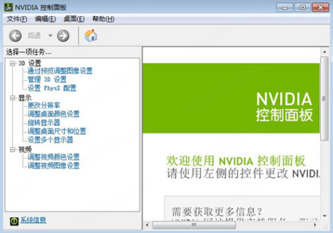Open 设置 PhysX 配置
This screenshot has height=233, width=333.
point(52,88)
